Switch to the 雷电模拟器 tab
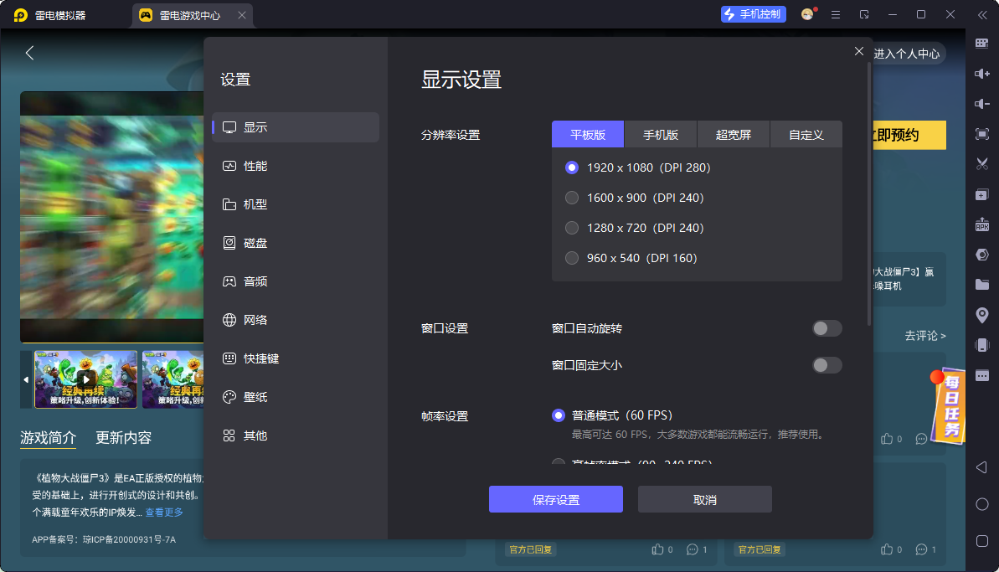Image resolution: width=999 pixels, height=572 pixels. pyautogui.click(x=49, y=15)
